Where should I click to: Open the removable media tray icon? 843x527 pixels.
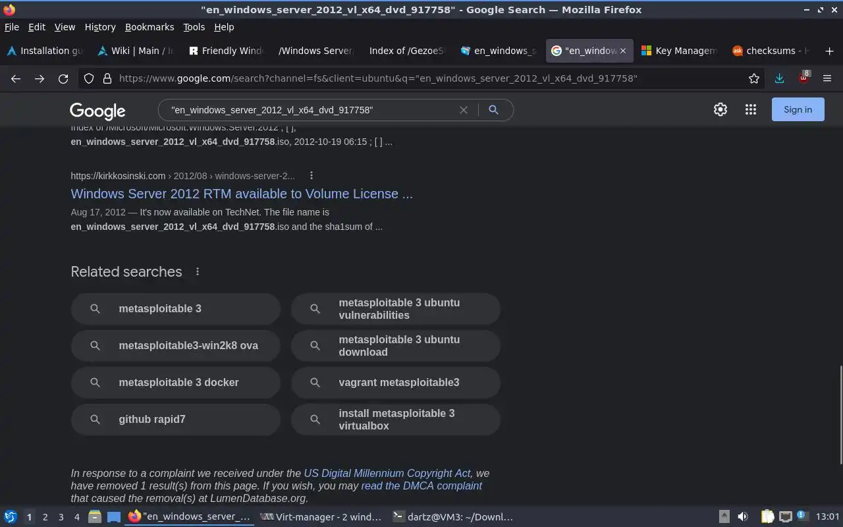point(724,517)
